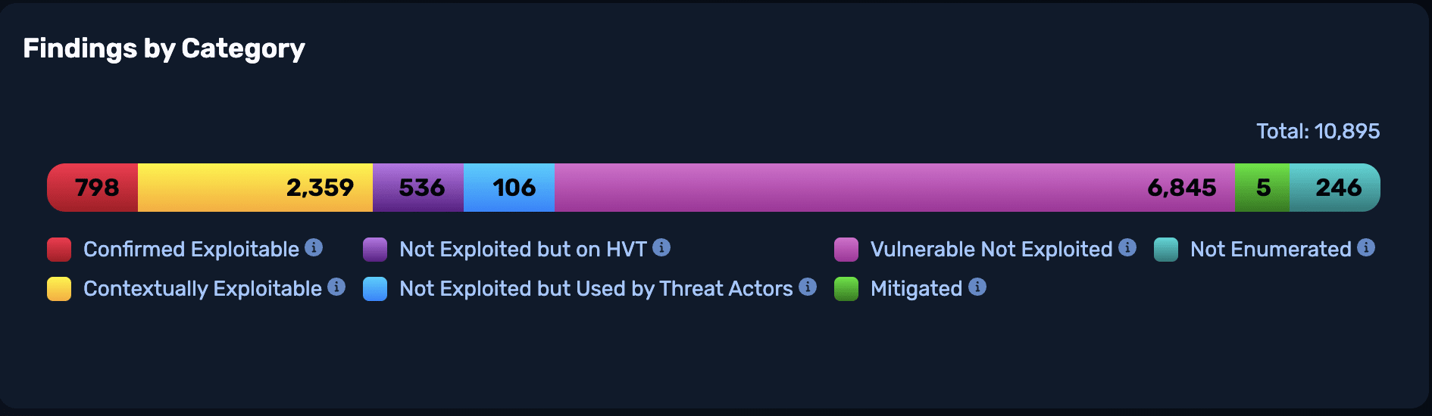1432x416 pixels.
Task: Click the Mitigated info icon
Action: (977, 287)
